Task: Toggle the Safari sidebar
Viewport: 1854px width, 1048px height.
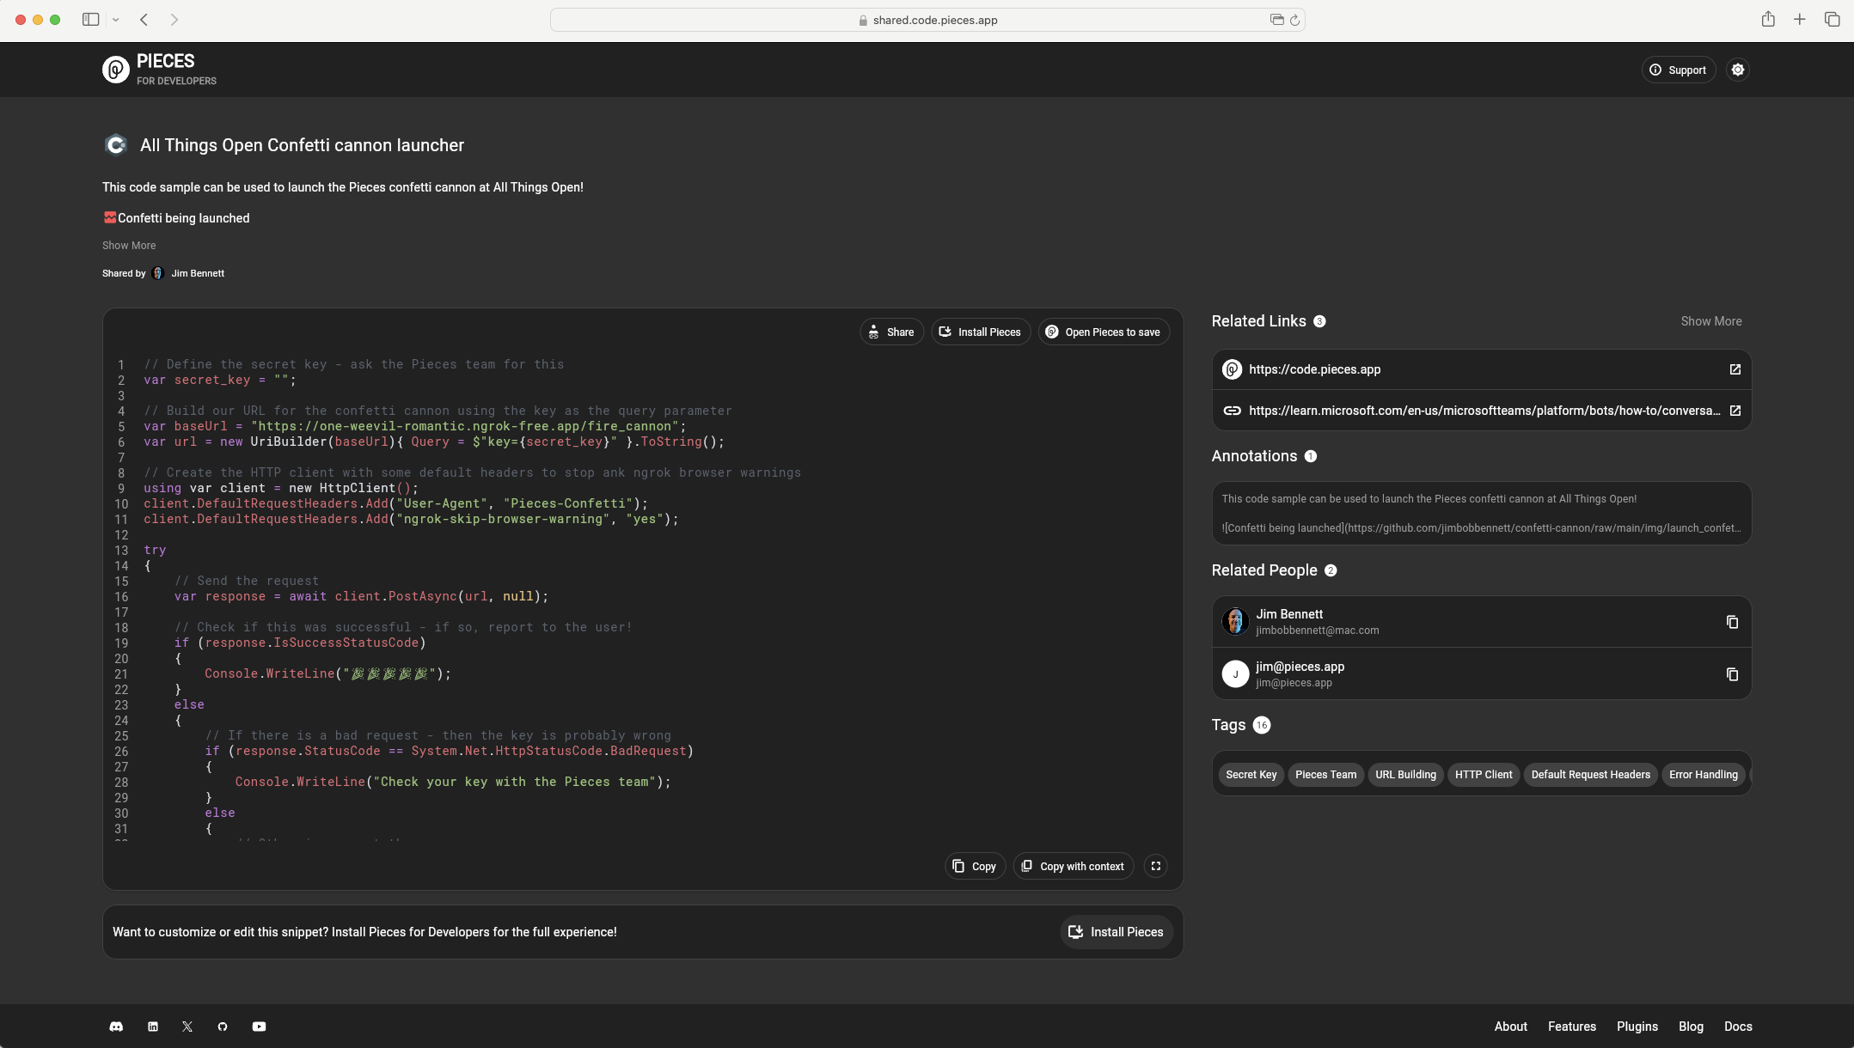Action: pos(90,20)
